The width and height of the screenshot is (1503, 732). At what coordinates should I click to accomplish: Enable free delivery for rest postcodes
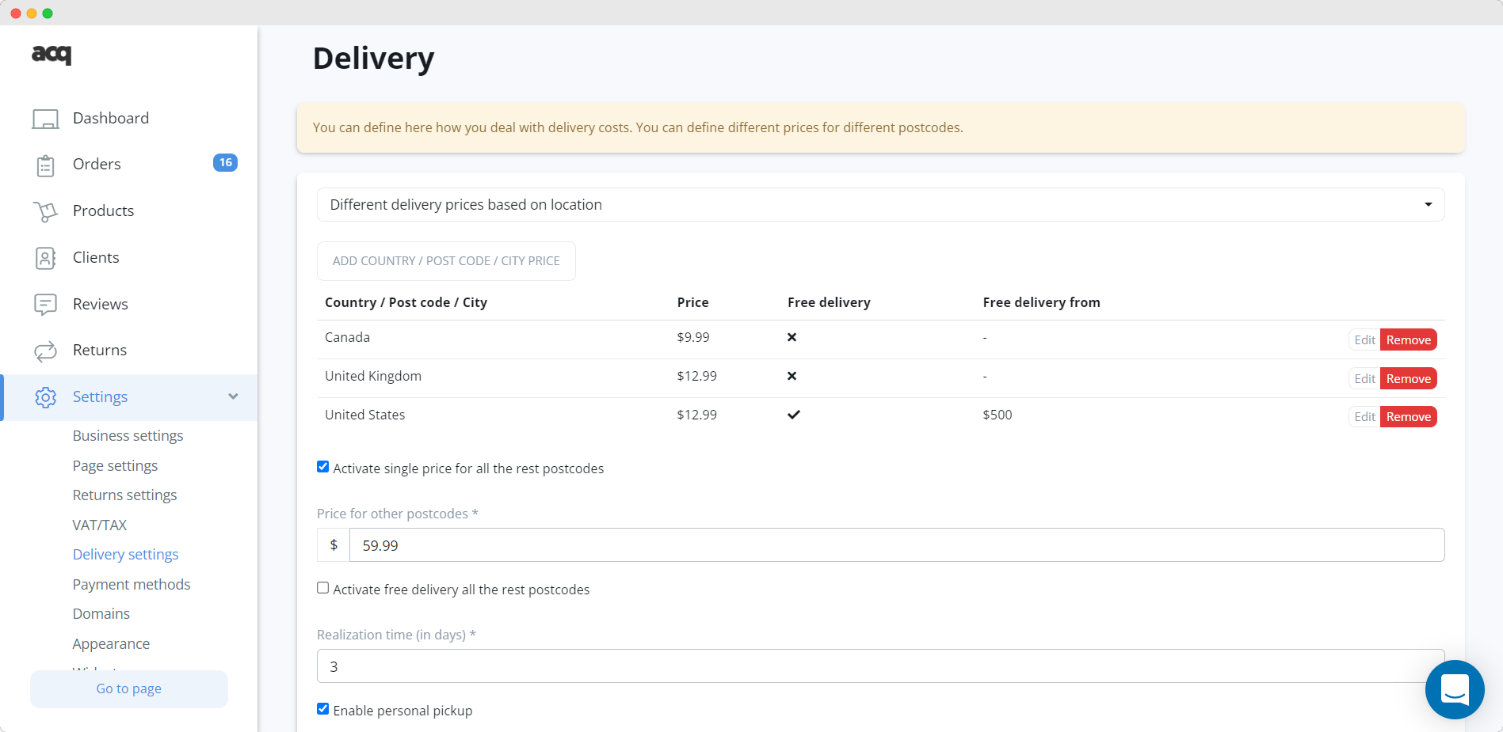(x=322, y=588)
